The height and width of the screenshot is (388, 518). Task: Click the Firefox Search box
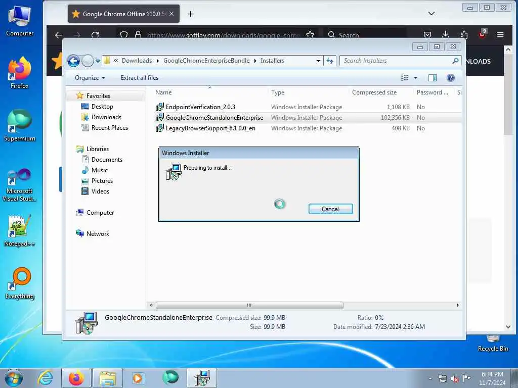click(365, 34)
